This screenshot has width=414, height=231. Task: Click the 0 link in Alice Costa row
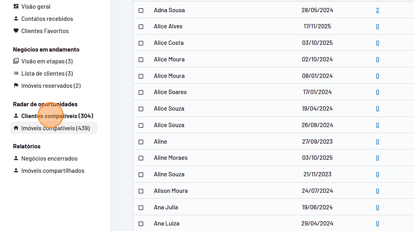[377, 43]
